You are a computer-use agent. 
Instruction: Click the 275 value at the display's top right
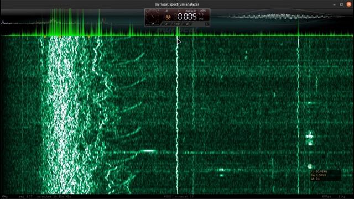coord(203,11)
